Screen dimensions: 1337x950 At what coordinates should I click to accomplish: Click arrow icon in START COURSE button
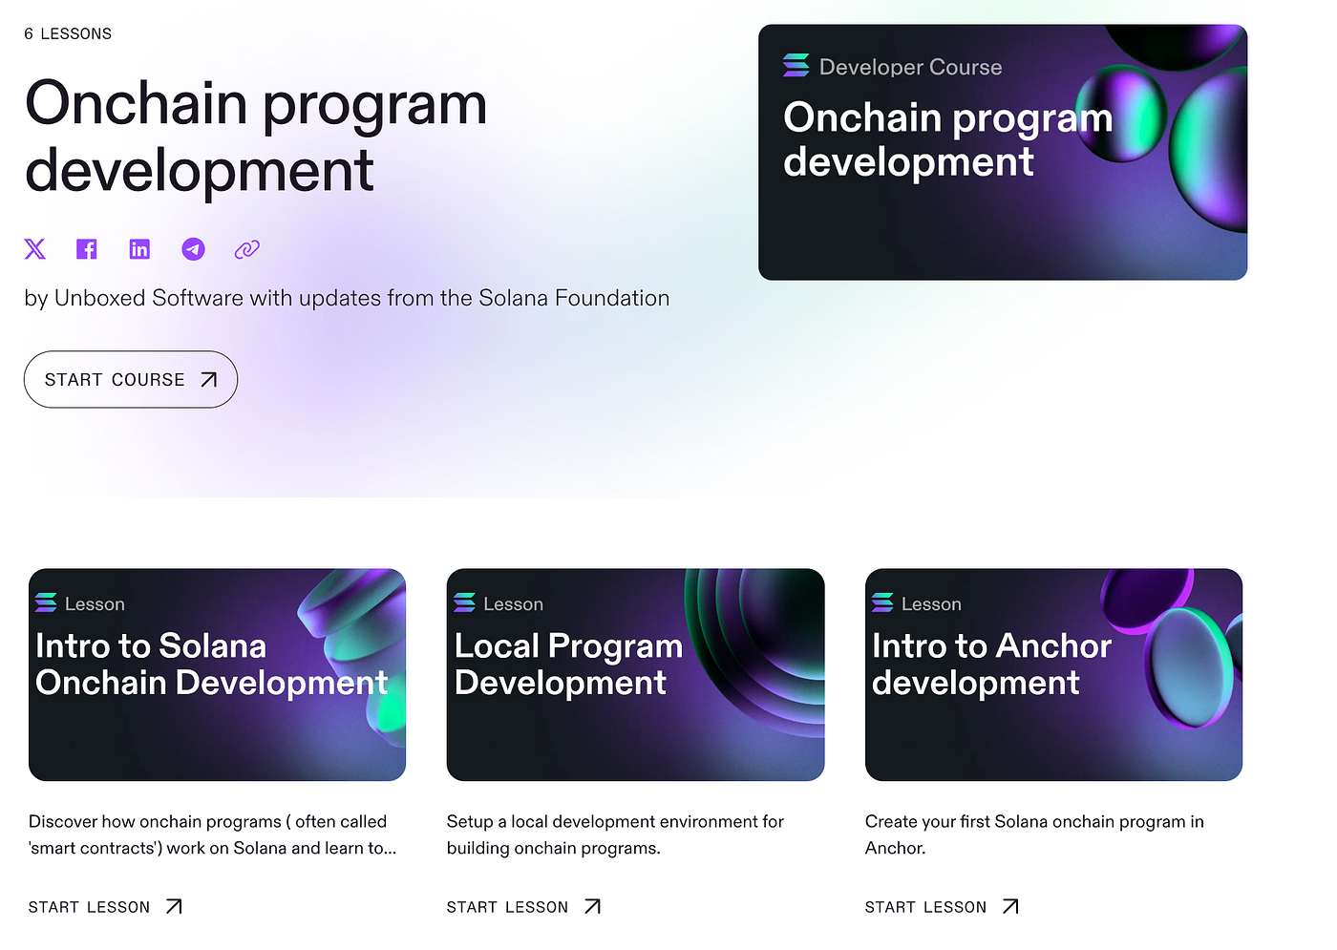209,380
